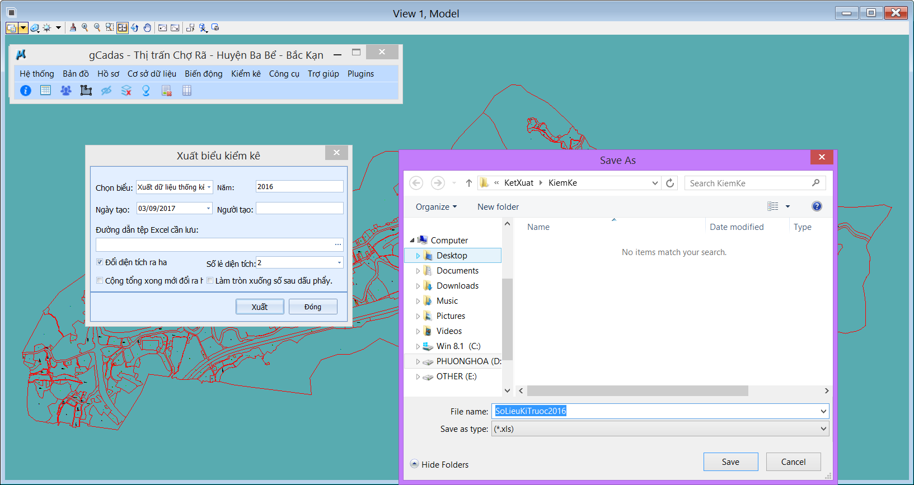Image resolution: width=914 pixels, height=485 pixels.
Task: Enable 'Cộng tổng xong mới đổi ra' checkbox
Action: pos(100,281)
